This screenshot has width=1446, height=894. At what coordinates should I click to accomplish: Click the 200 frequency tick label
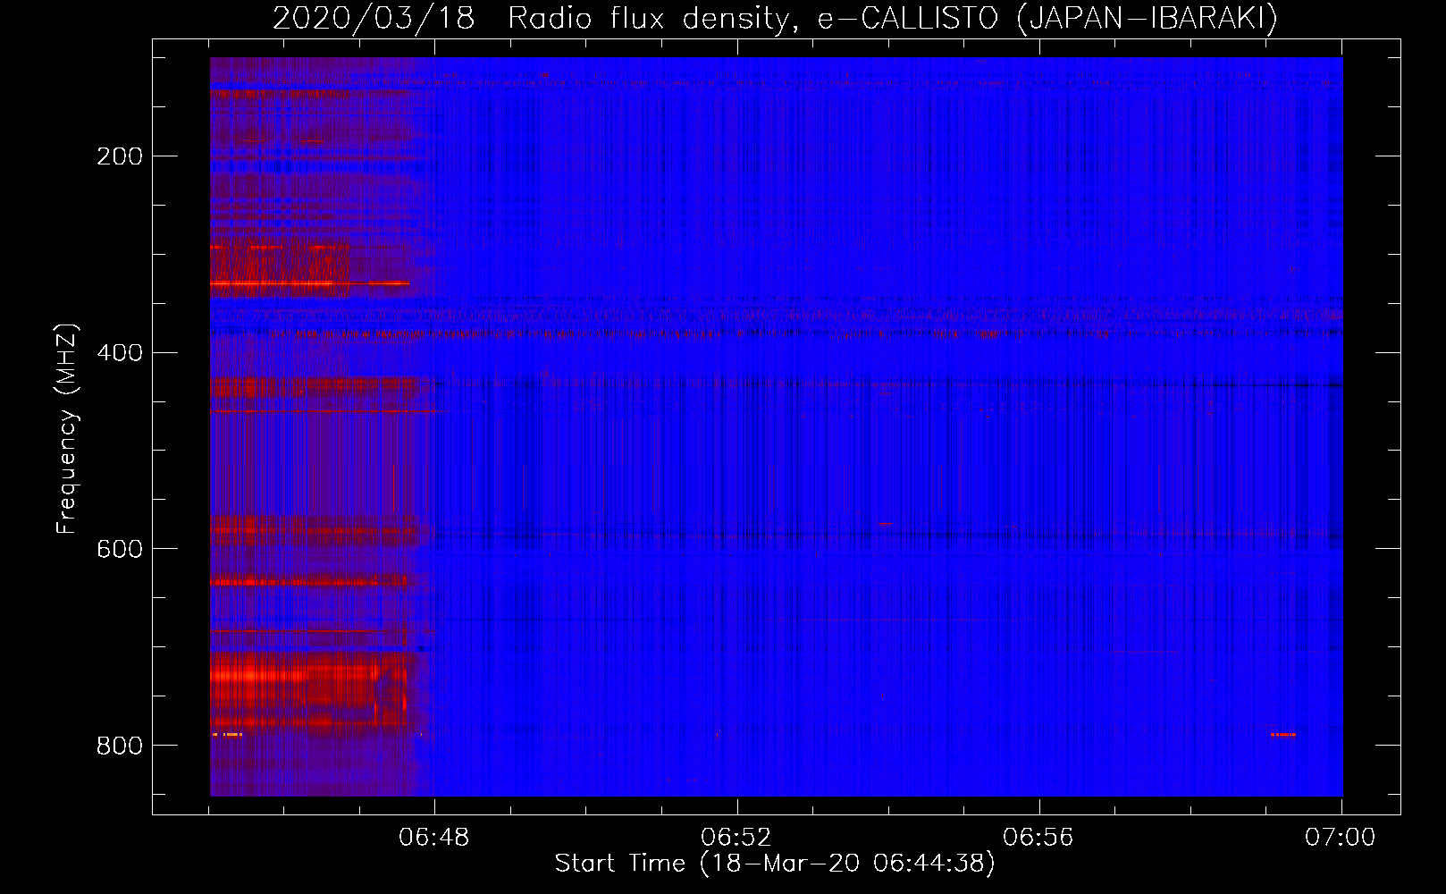(120, 156)
